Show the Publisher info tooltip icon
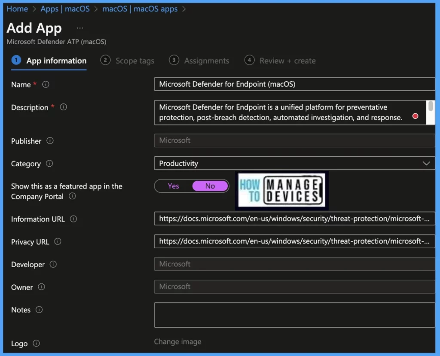Viewport: 440px width, 356px height. [50, 141]
